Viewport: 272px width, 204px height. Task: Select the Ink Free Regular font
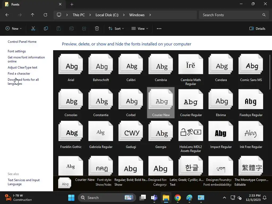tap(251, 135)
